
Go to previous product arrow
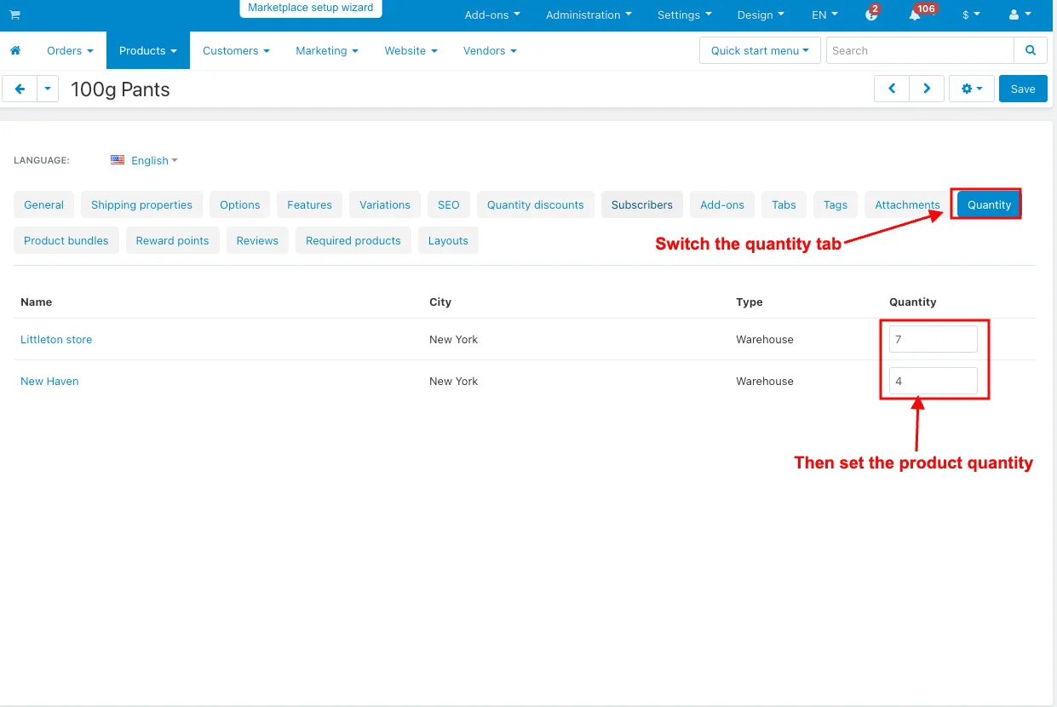pyautogui.click(x=892, y=89)
